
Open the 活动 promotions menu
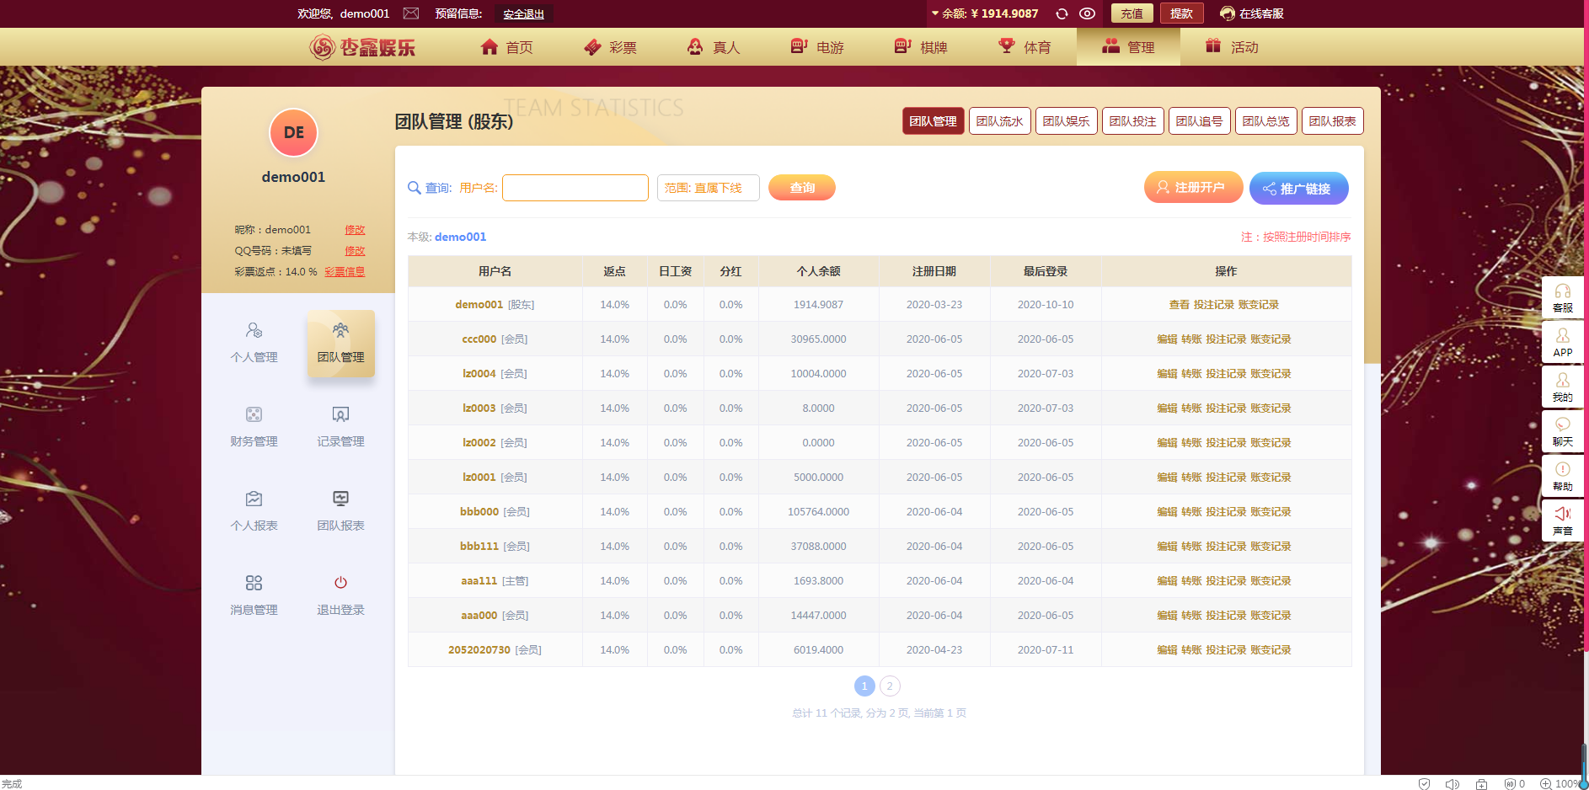(x=1232, y=47)
